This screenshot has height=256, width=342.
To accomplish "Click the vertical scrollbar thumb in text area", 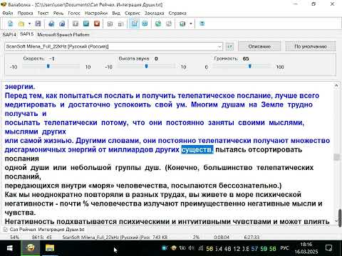I will click(336, 157).
